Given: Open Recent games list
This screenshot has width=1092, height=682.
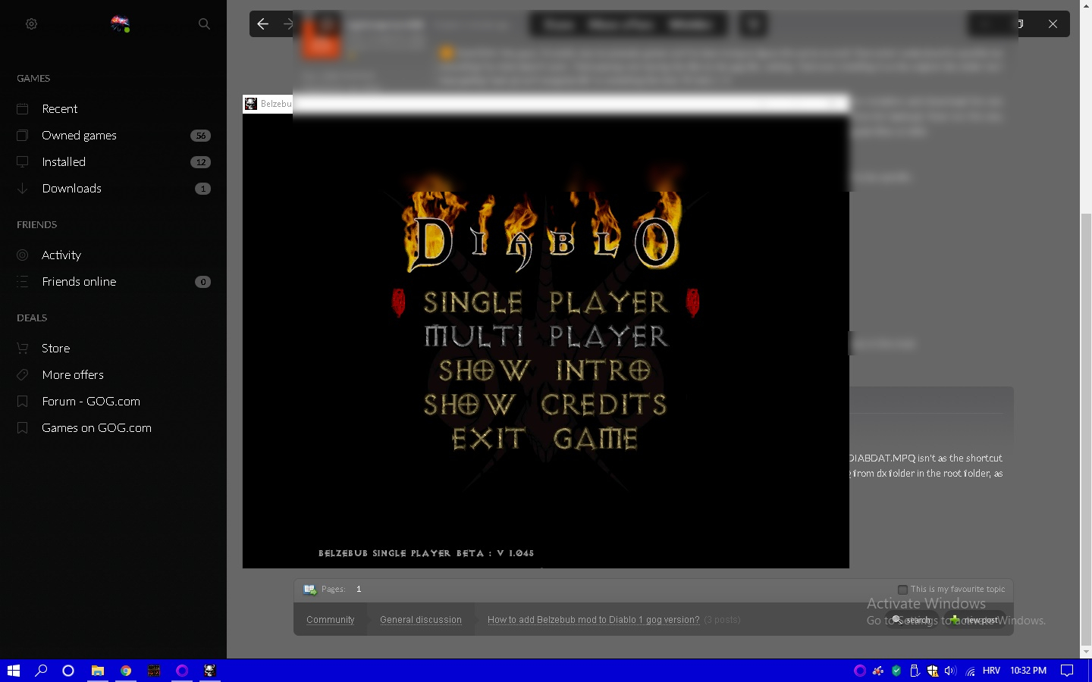Looking at the screenshot, I should 60,109.
